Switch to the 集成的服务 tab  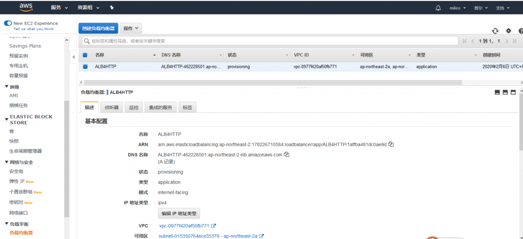point(161,107)
